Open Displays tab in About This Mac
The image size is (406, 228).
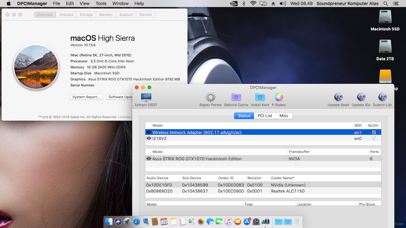tap(66, 14)
